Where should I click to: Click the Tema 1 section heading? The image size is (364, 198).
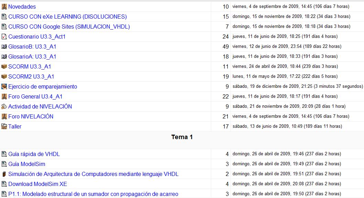(x=182, y=137)
